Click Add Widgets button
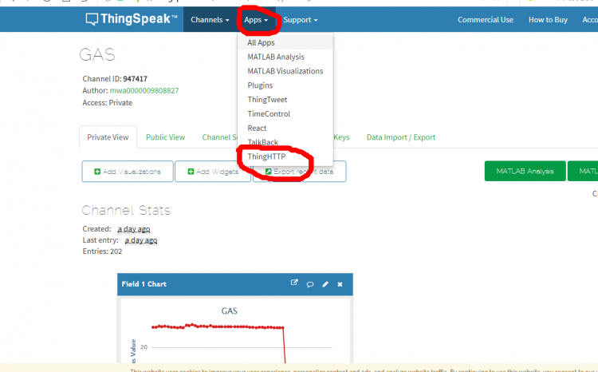The image size is (598, 372). (213, 172)
